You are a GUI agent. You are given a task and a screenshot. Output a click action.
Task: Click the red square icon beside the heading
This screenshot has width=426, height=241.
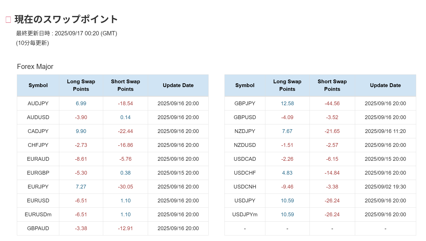coord(8,20)
